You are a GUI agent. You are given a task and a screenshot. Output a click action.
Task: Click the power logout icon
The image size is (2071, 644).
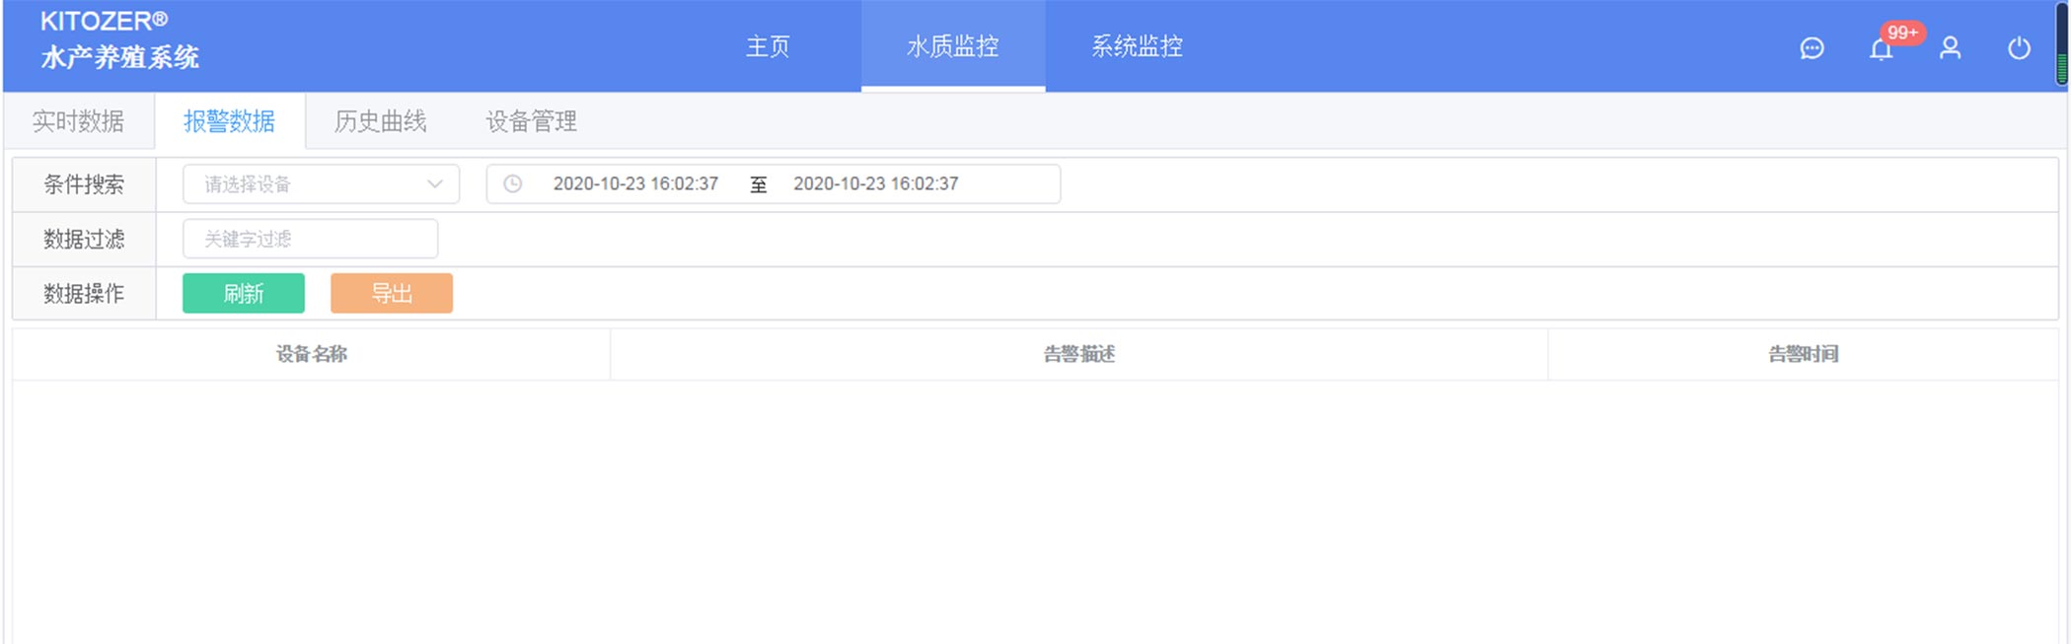tap(2019, 48)
